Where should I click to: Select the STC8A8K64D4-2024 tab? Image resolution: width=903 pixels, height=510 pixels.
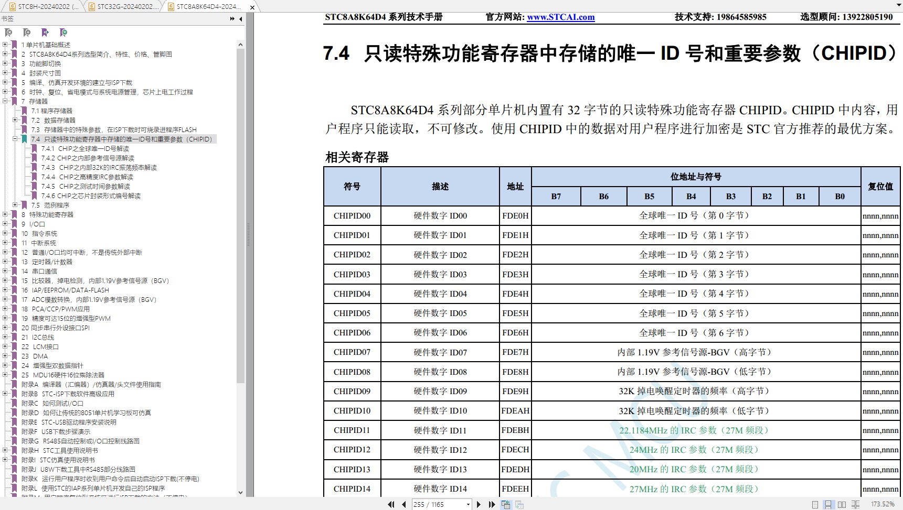pos(208,7)
